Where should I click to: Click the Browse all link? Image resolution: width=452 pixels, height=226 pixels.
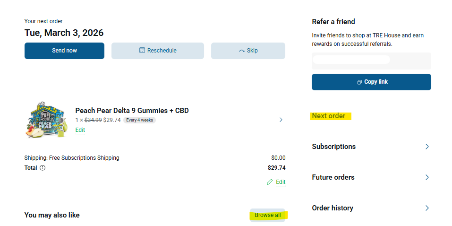[x=268, y=215]
